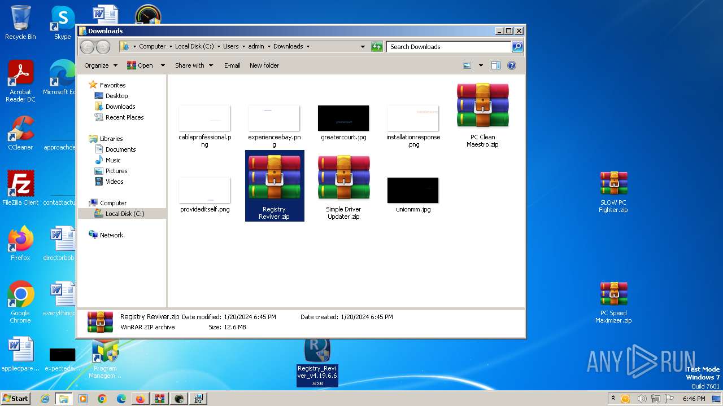Toggle the preview pane icon

click(x=495, y=65)
